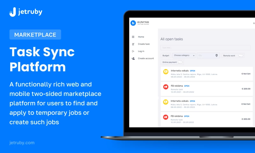
Task: Click the Log in arrow icon
Action: pyautogui.click(x=133, y=51)
